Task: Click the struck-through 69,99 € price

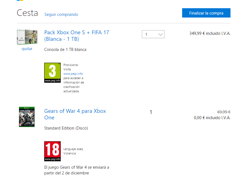Action: [x=224, y=112]
